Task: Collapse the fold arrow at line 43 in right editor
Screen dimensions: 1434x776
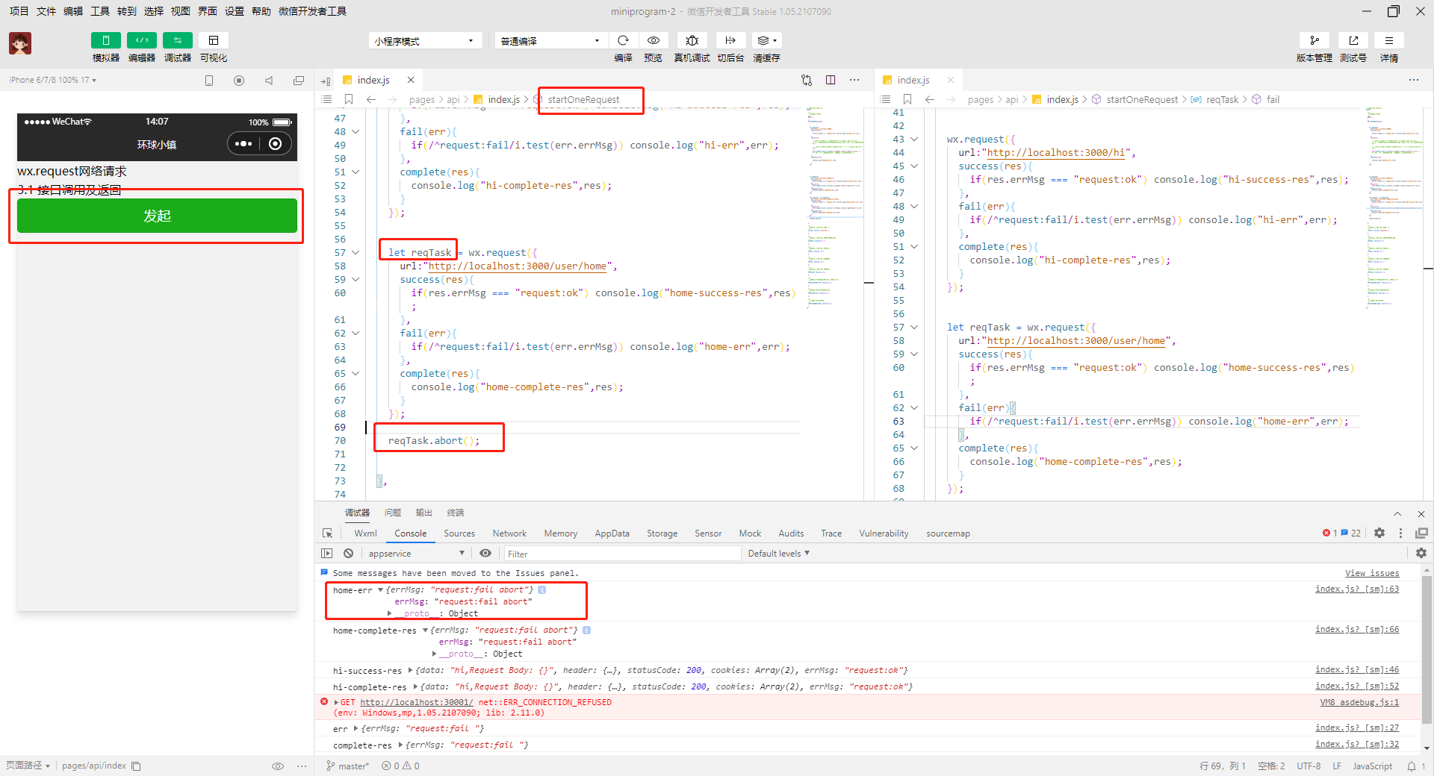Action: click(x=914, y=140)
